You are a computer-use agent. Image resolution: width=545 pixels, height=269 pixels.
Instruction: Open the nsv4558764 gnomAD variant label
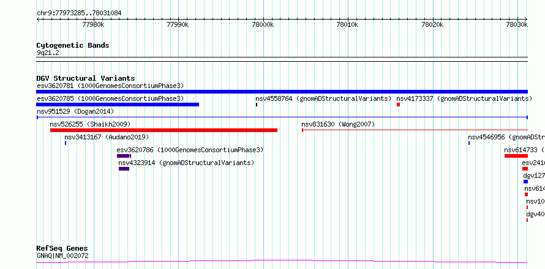click(323, 98)
